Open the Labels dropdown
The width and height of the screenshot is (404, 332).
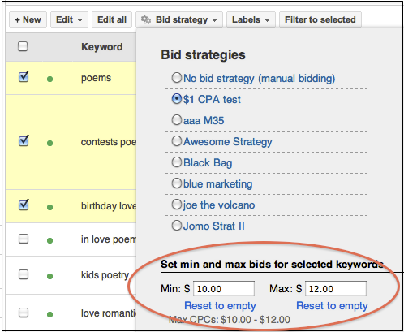[x=251, y=19]
